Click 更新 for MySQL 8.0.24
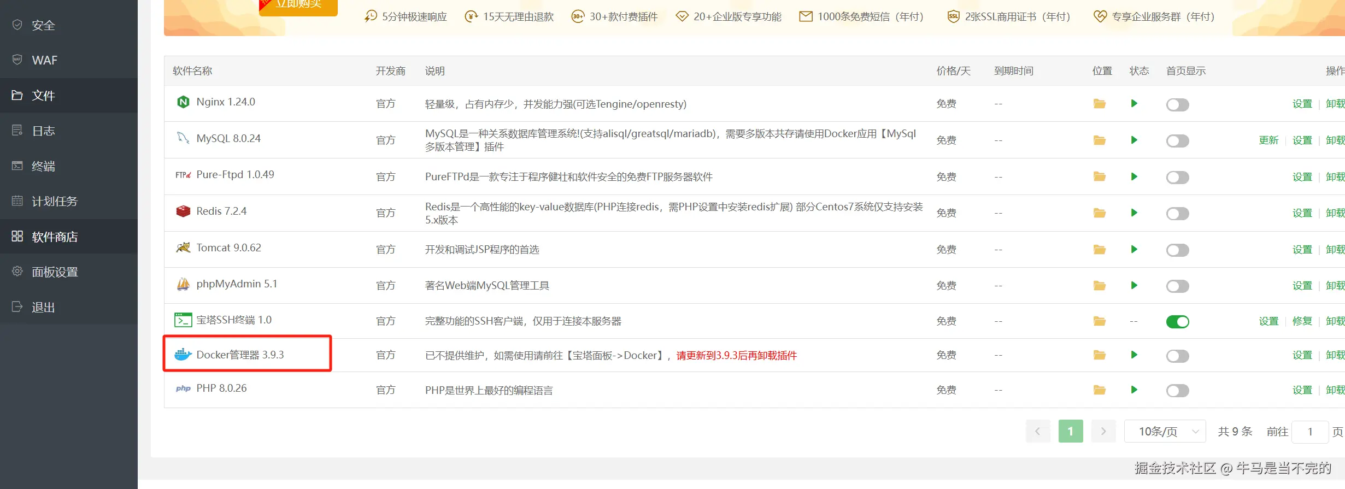The image size is (1345, 489). (1268, 140)
